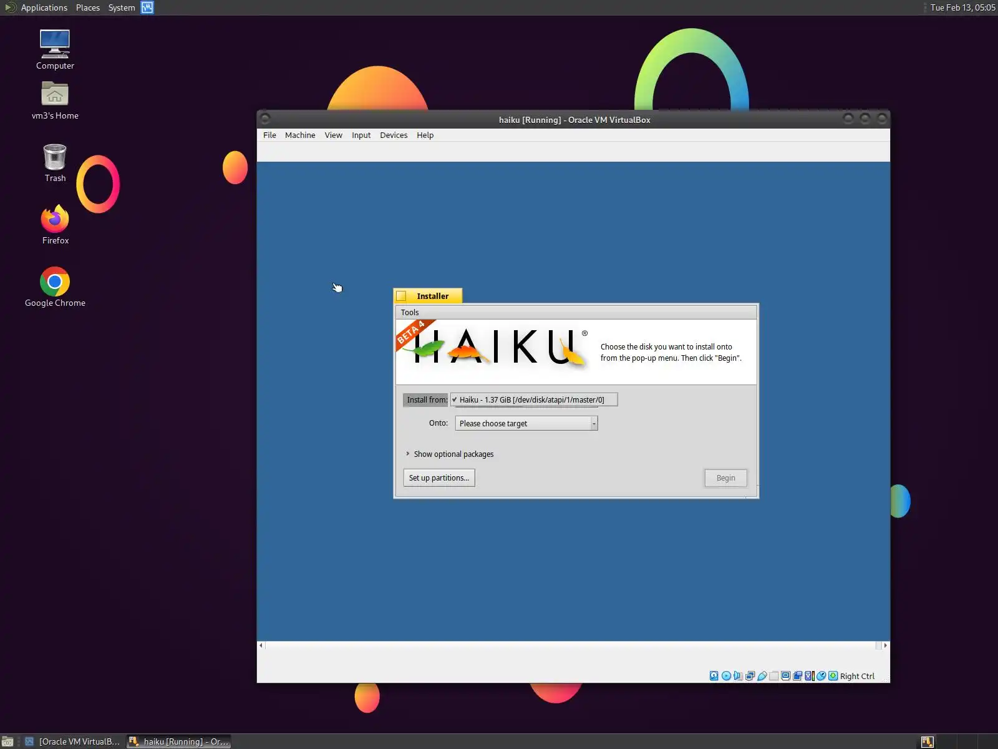The image size is (998, 749).
Task: Click the keyboard capture arrow icon
Action: click(x=833, y=676)
